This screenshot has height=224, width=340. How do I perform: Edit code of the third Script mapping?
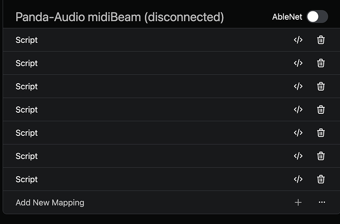tap(298, 86)
